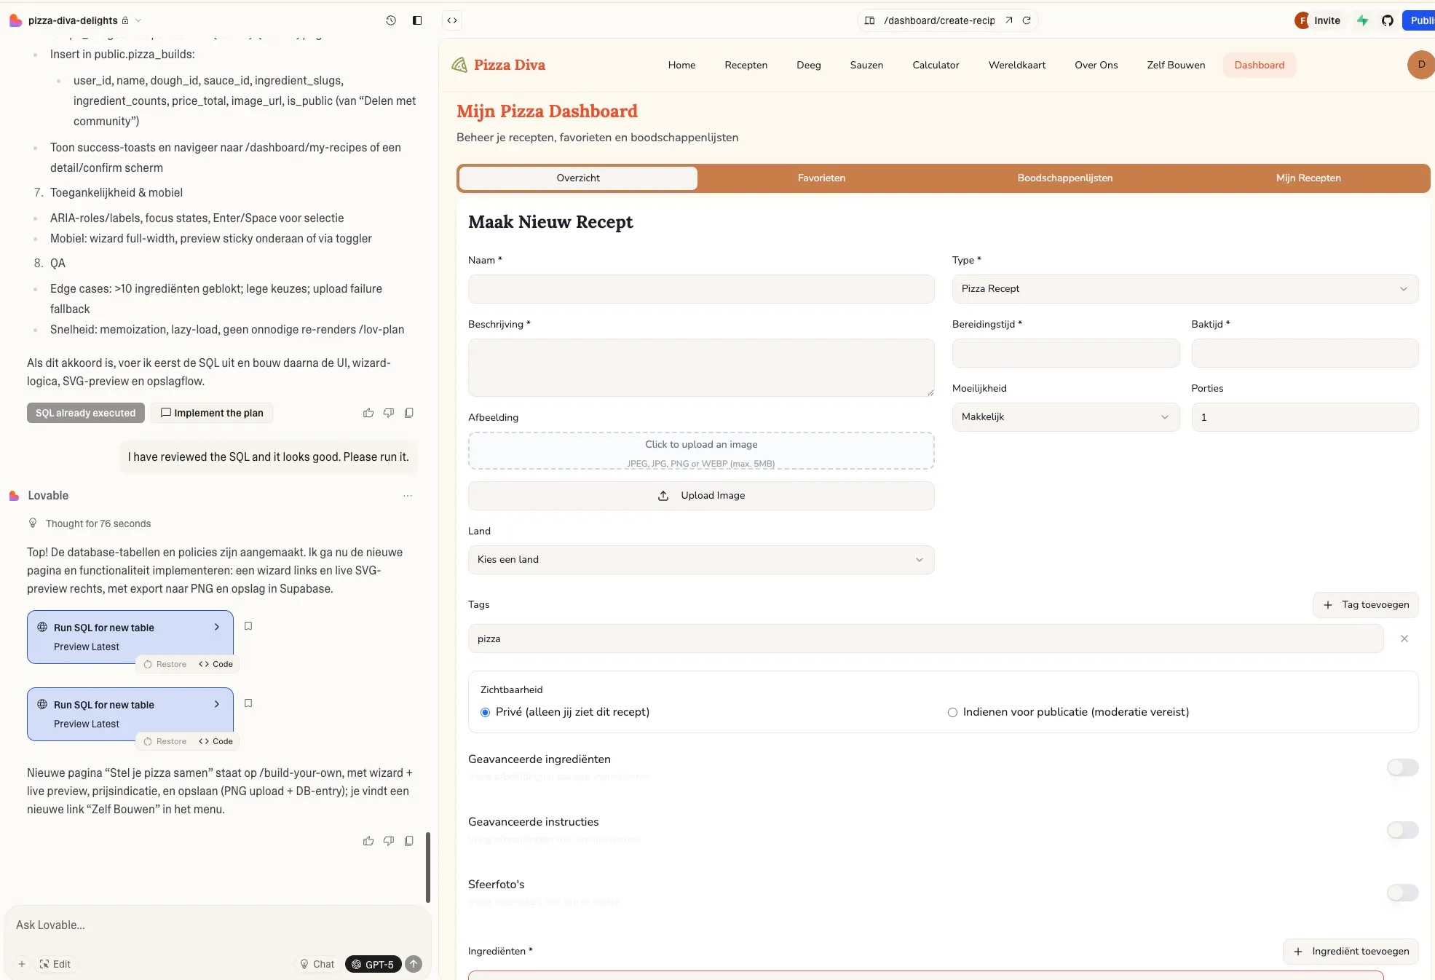1435x980 pixels.
Task: Thumbs up the plan message
Action: [368, 413]
